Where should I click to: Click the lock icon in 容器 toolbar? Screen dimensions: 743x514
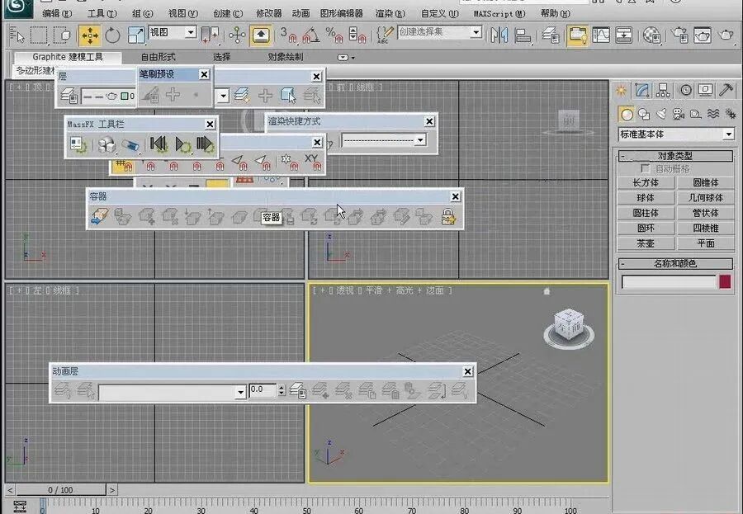click(447, 216)
